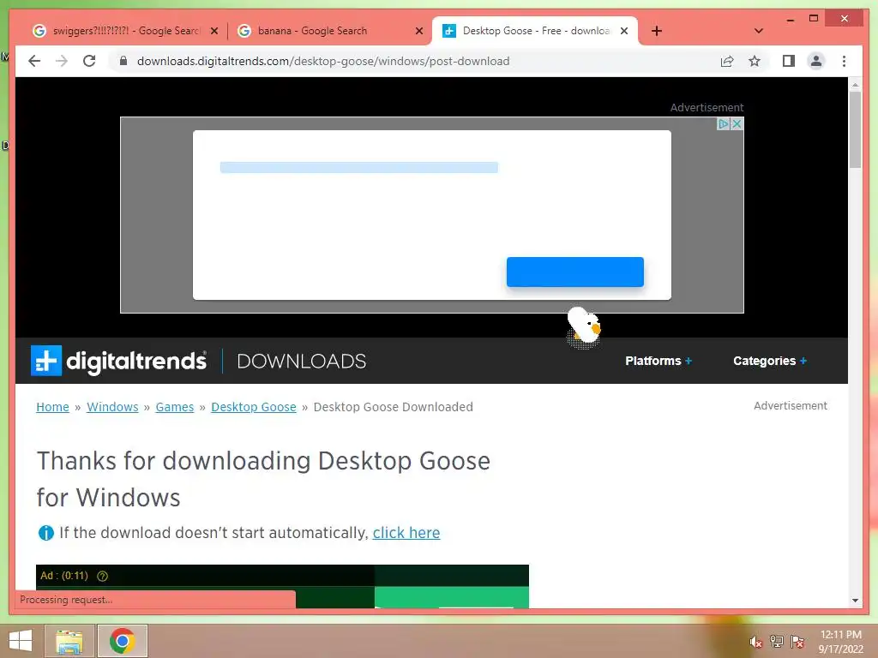This screenshot has width=878, height=658.
Task: Click the vertical scrollbar thumb
Action: 855,130
